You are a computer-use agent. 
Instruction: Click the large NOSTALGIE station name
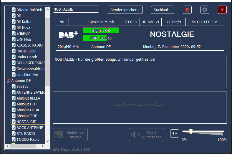[172, 34]
